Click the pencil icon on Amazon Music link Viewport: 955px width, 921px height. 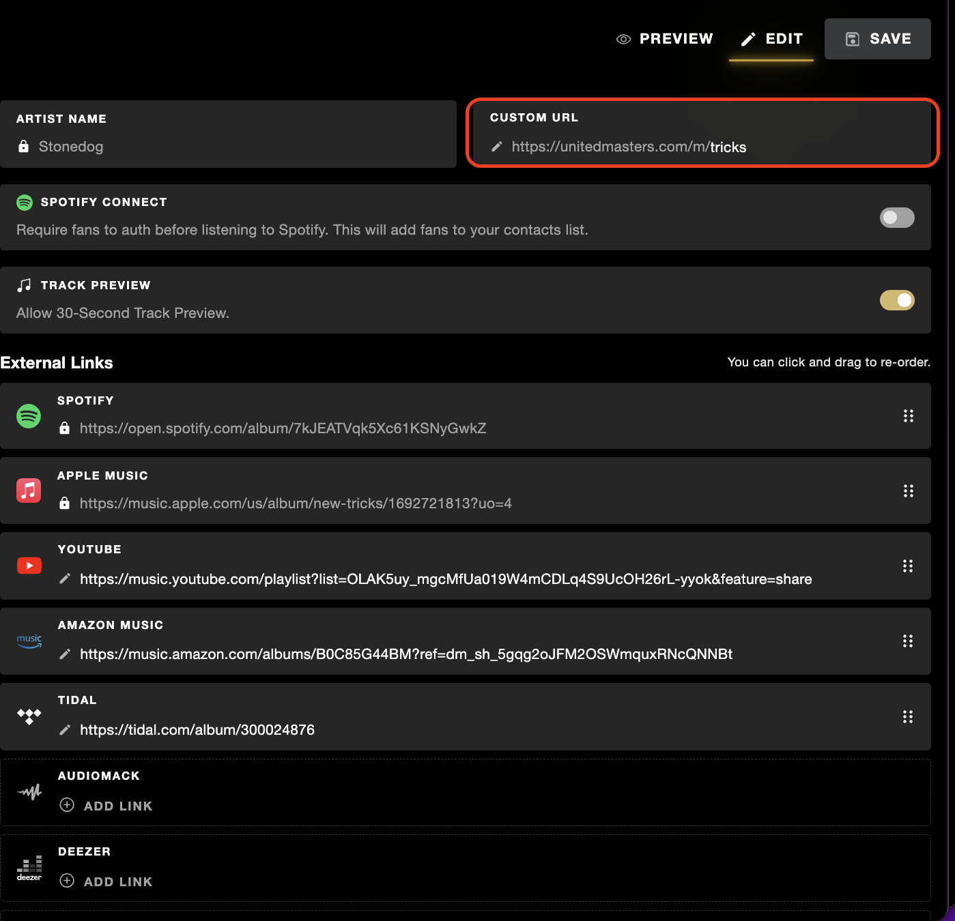65,654
